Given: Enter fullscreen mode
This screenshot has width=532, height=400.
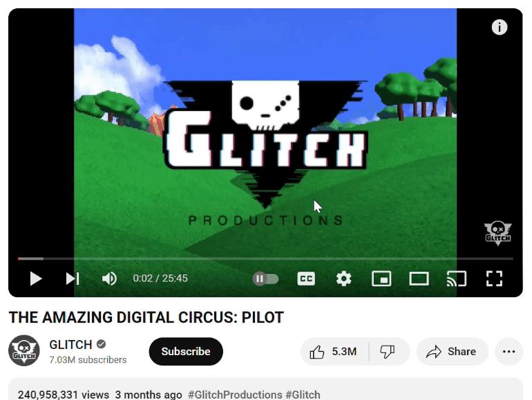Looking at the screenshot, I should coord(494,279).
